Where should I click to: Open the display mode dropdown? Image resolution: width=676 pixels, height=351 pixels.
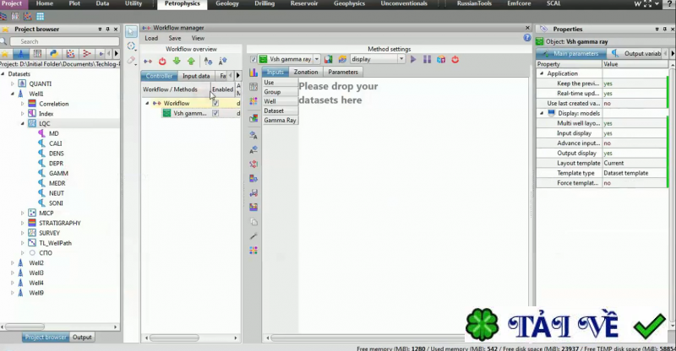coord(401,59)
